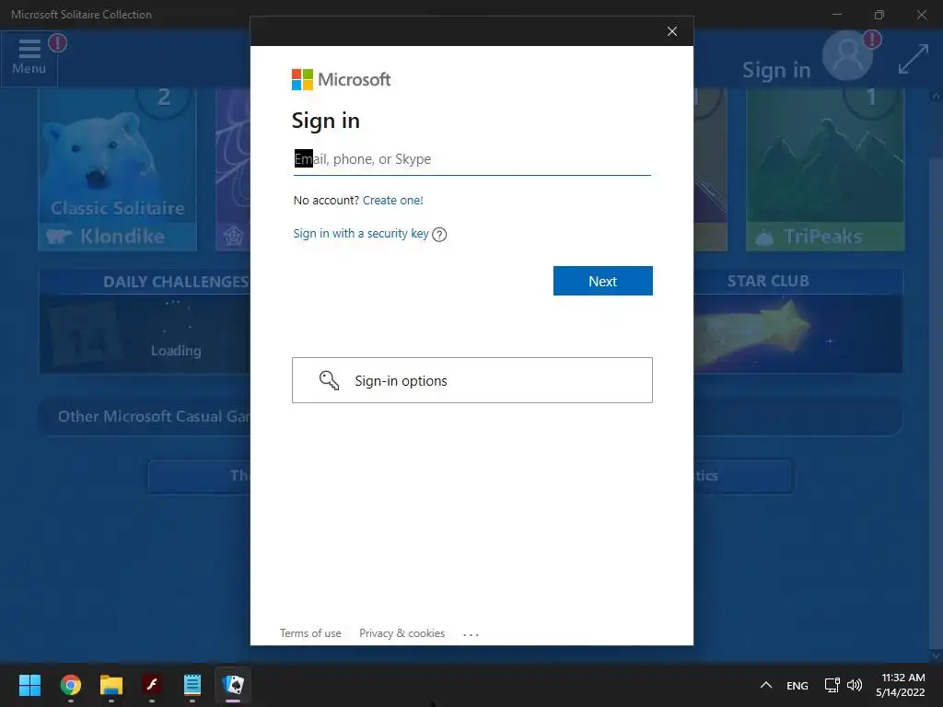Open the network status tray icon
The height and width of the screenshot is (707, 943).
pos(832,685)
